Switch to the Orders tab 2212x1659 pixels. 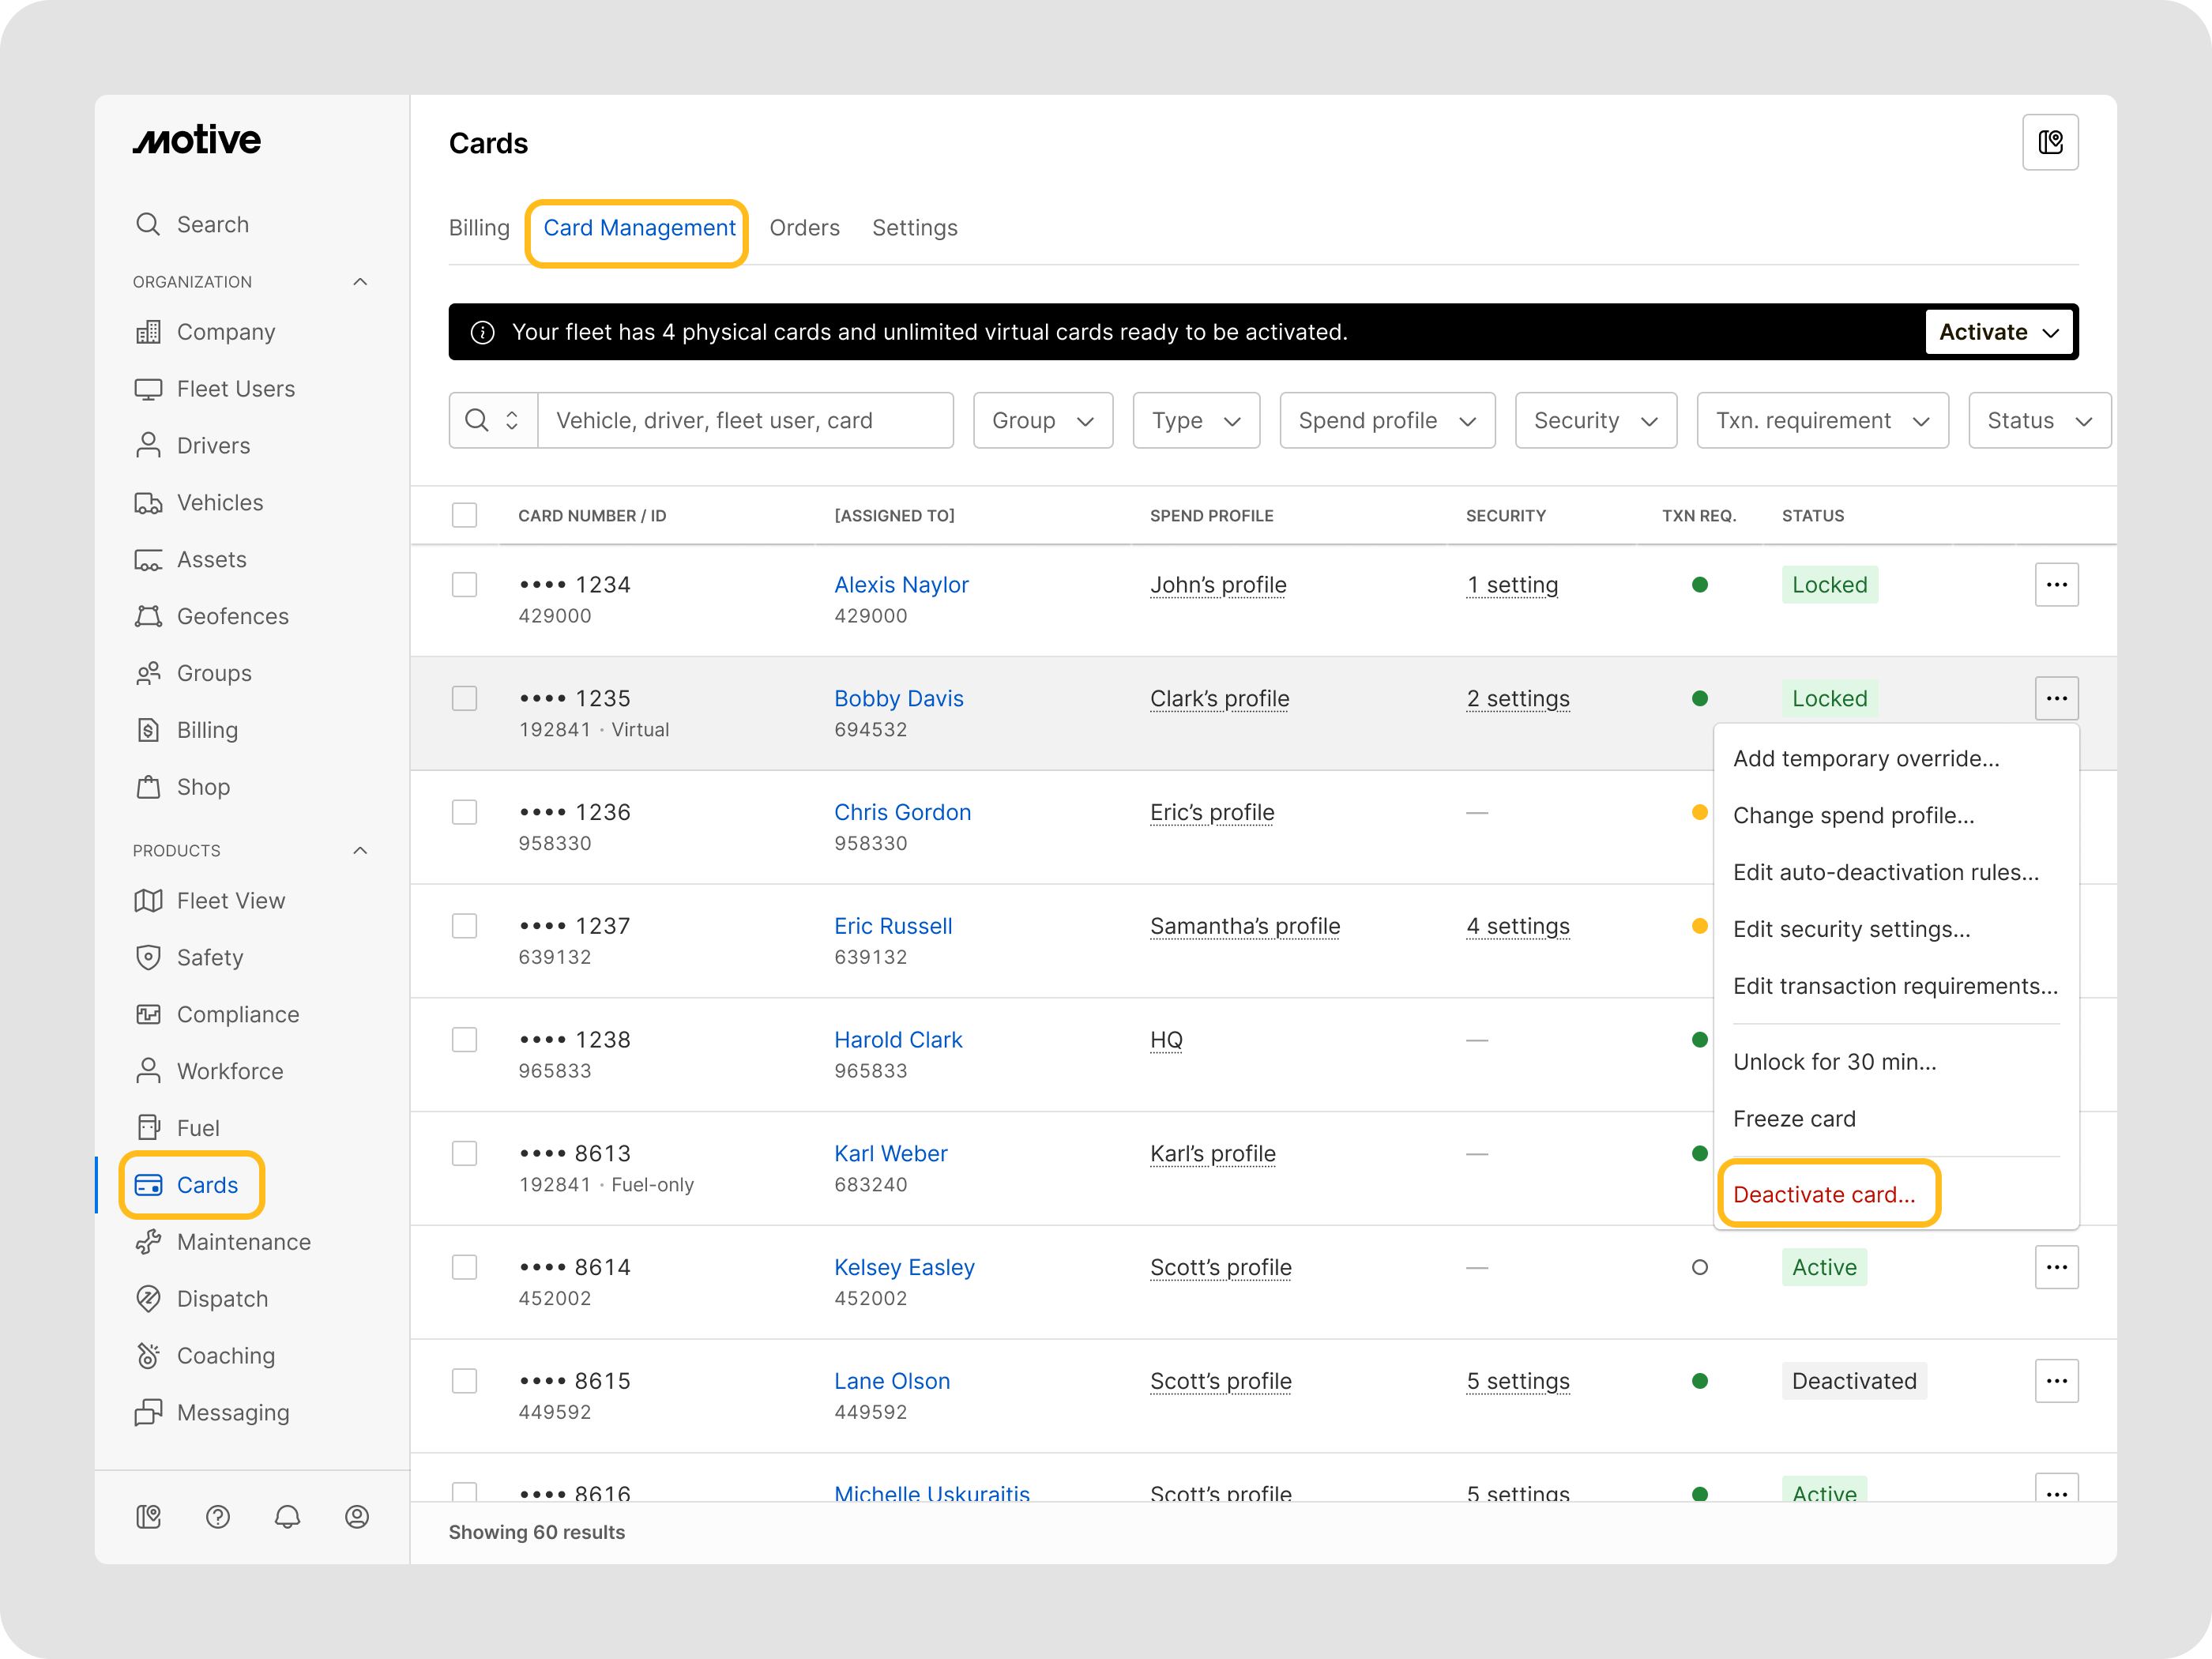804,228
